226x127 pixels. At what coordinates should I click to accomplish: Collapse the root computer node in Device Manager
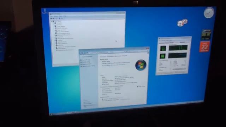click(52, 21)
